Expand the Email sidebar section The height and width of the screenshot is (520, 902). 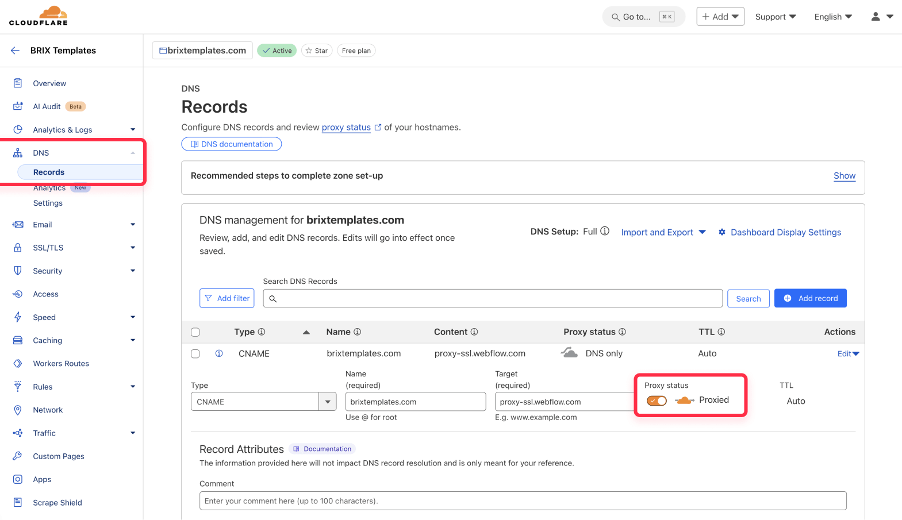coord(133,225)
